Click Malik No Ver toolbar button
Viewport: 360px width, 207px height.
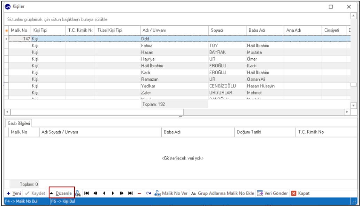coord(171,193)
